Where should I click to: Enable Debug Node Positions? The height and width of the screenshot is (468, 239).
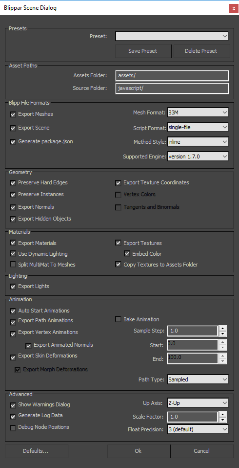pos(13,428)
